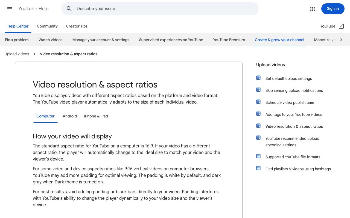Select the Computer platform tab
The width and height of the screenshot is (350, 218).
click(x=45, y=116)
